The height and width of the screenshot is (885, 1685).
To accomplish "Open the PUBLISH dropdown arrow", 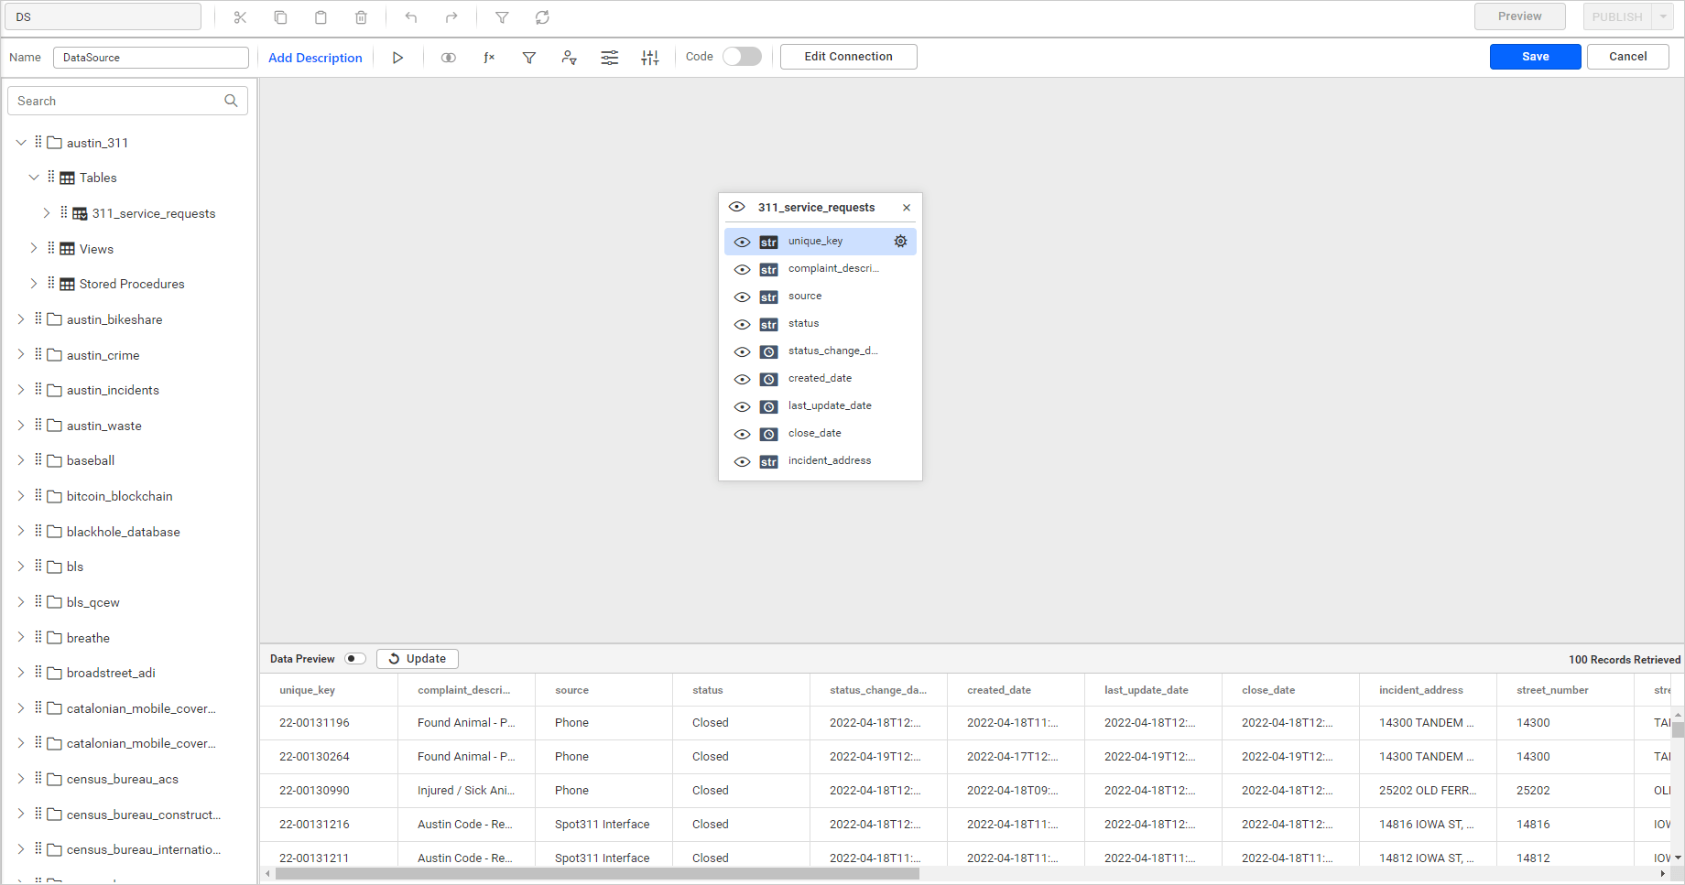I will 1663,16.
